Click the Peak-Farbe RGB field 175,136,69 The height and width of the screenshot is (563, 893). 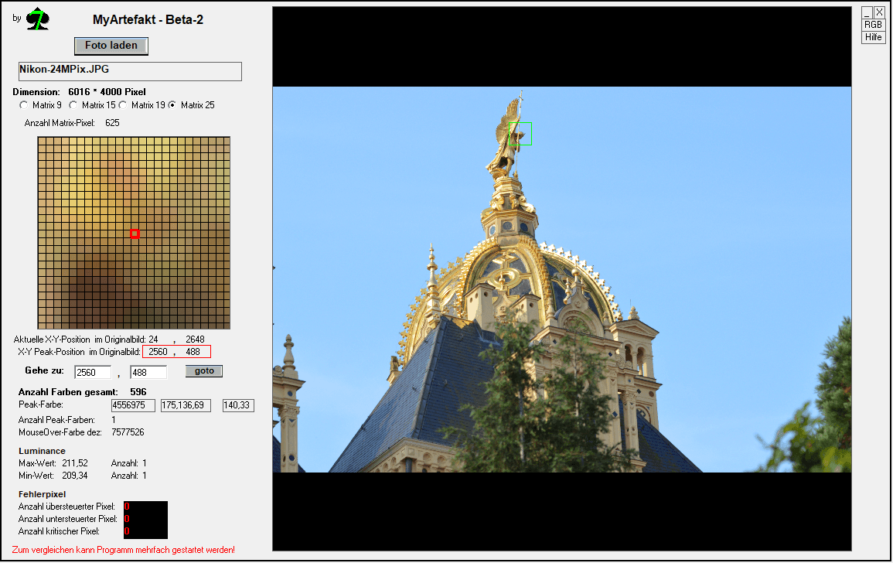pyautogui.click(x=186, y=405)
